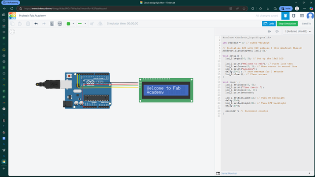Select the green wire color swatch
315x177 pixels.
[68, 24]
